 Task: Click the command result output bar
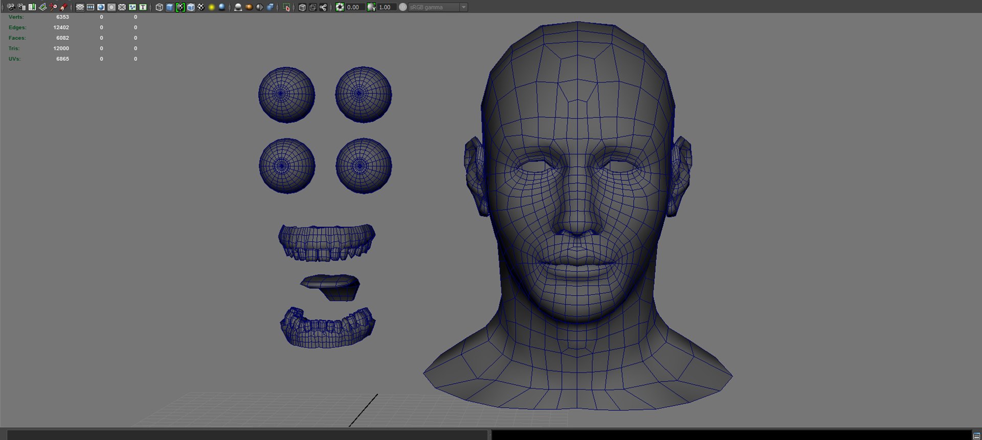click(731, 435)
